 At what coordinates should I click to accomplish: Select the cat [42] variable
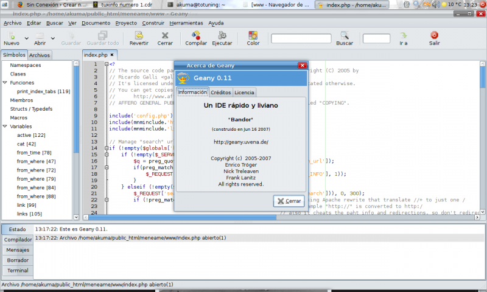tap(26, 144)
